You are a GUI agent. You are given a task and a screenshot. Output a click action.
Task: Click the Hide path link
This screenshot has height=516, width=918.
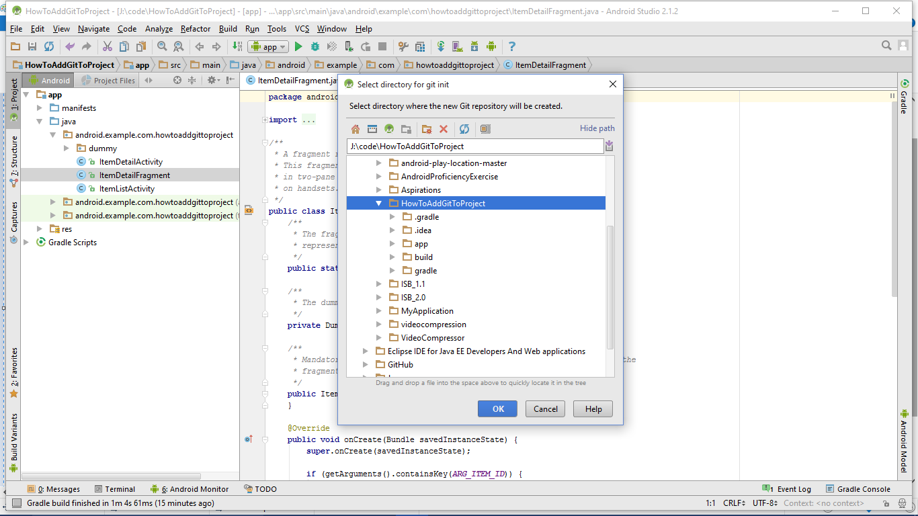[597, 128]
